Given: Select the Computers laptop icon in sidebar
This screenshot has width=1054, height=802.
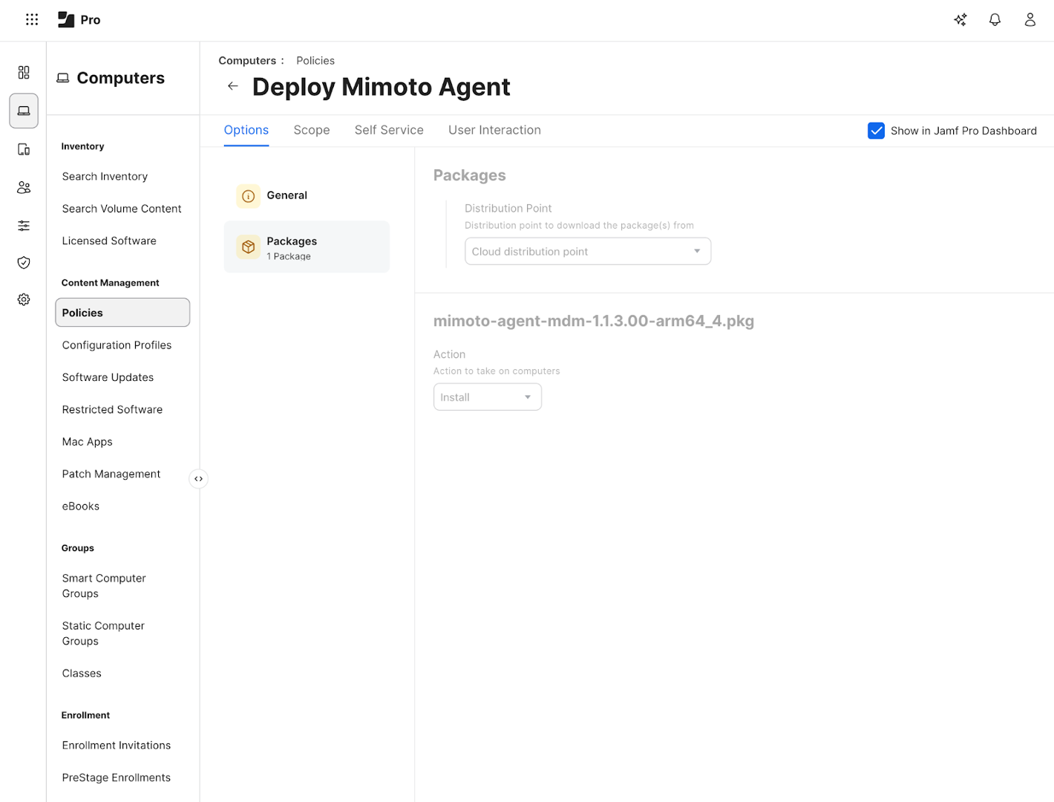Looking at the screenshot, I should pos(23,110).
